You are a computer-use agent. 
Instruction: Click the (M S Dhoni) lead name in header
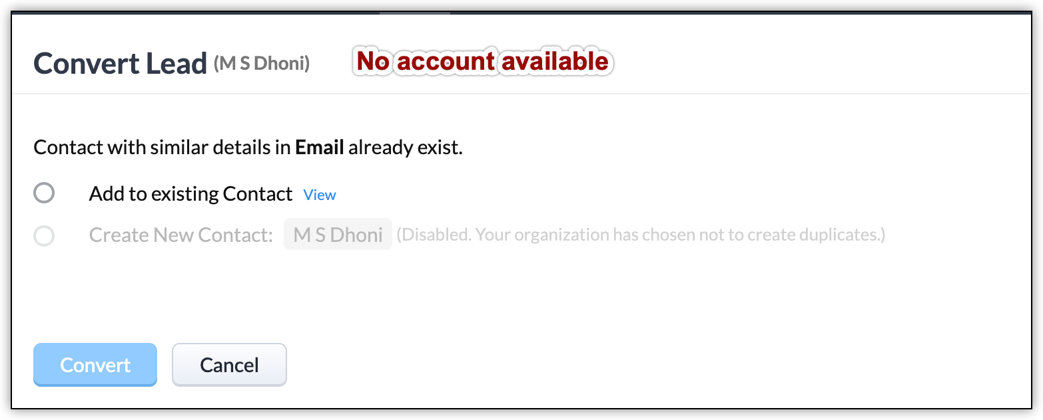point(262,64)
